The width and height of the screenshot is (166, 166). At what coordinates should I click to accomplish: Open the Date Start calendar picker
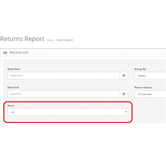(124, 76)
